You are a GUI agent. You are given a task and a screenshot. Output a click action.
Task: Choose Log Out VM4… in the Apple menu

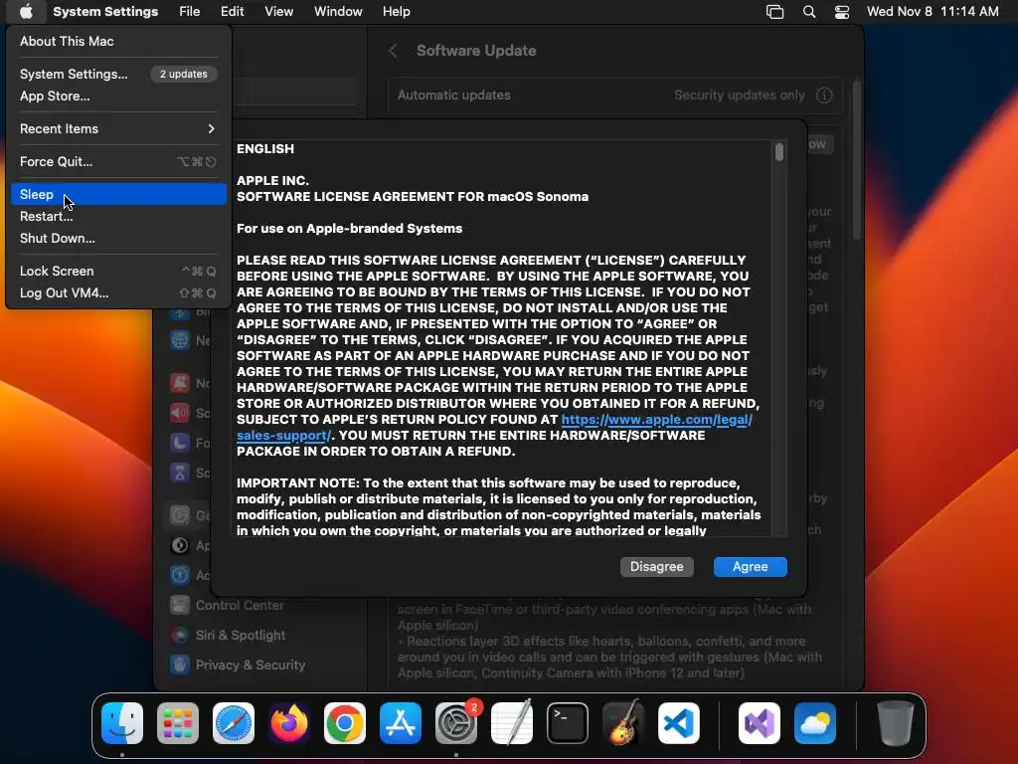(x=118, y=293)
